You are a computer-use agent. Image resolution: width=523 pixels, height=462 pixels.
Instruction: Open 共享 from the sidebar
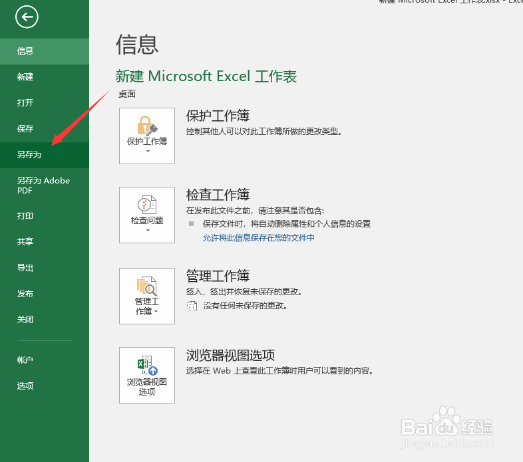point(45,242)
